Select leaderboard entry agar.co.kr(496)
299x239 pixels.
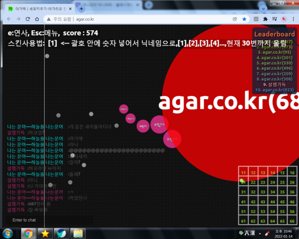pos(275,68)
